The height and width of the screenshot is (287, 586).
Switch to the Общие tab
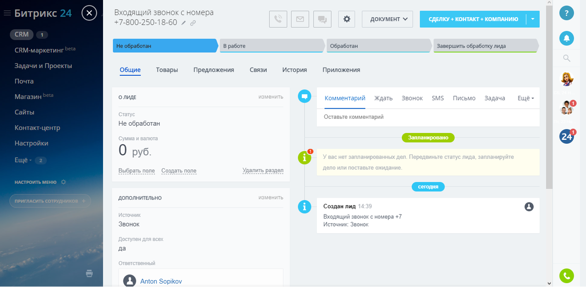130,70
